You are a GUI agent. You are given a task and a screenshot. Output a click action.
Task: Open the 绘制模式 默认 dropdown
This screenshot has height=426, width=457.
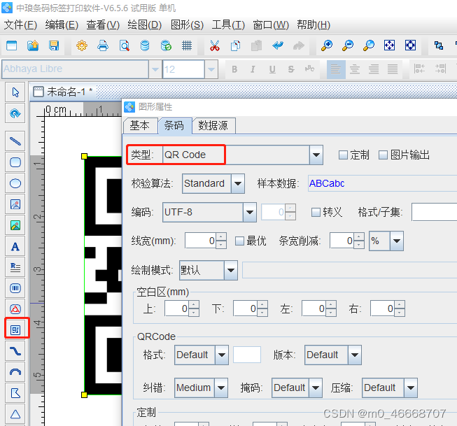tap(231, 271)
